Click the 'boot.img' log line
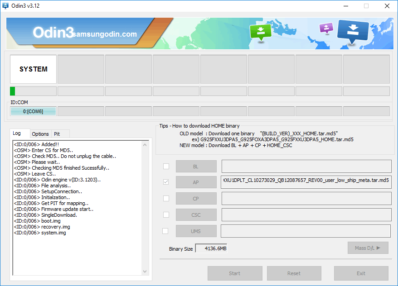Screen dimensions: 398x286 (x=37, y=221)
